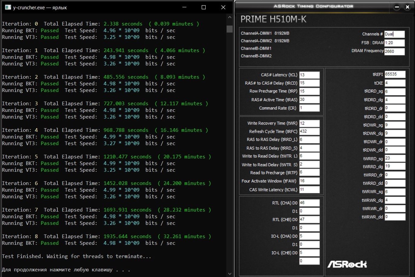Select the CAS Write Latency (tCWL) field

point(309,190)
